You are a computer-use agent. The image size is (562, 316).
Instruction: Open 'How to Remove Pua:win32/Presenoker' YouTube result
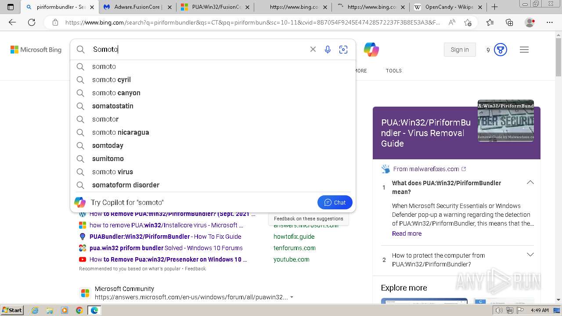coord(169,259)
